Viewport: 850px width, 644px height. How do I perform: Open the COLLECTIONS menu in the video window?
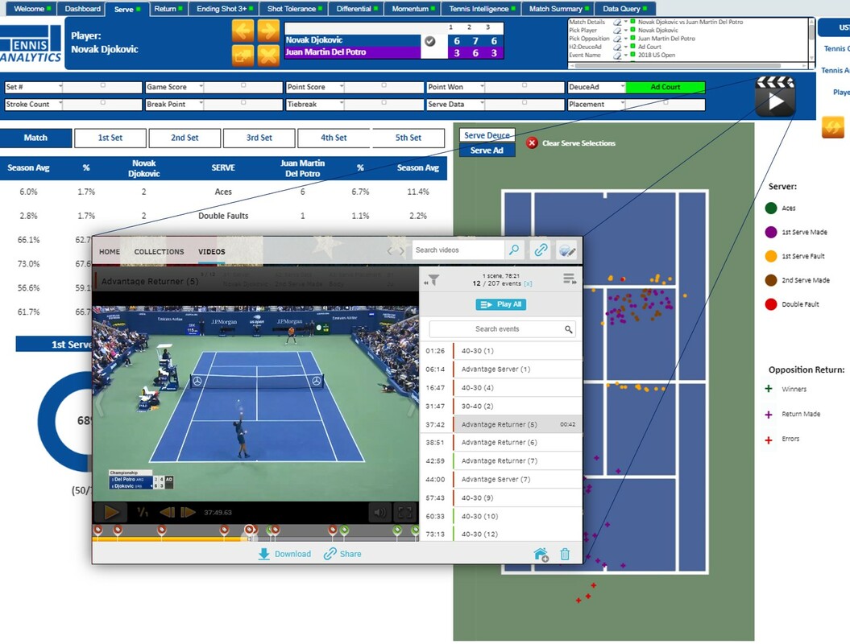159,251
